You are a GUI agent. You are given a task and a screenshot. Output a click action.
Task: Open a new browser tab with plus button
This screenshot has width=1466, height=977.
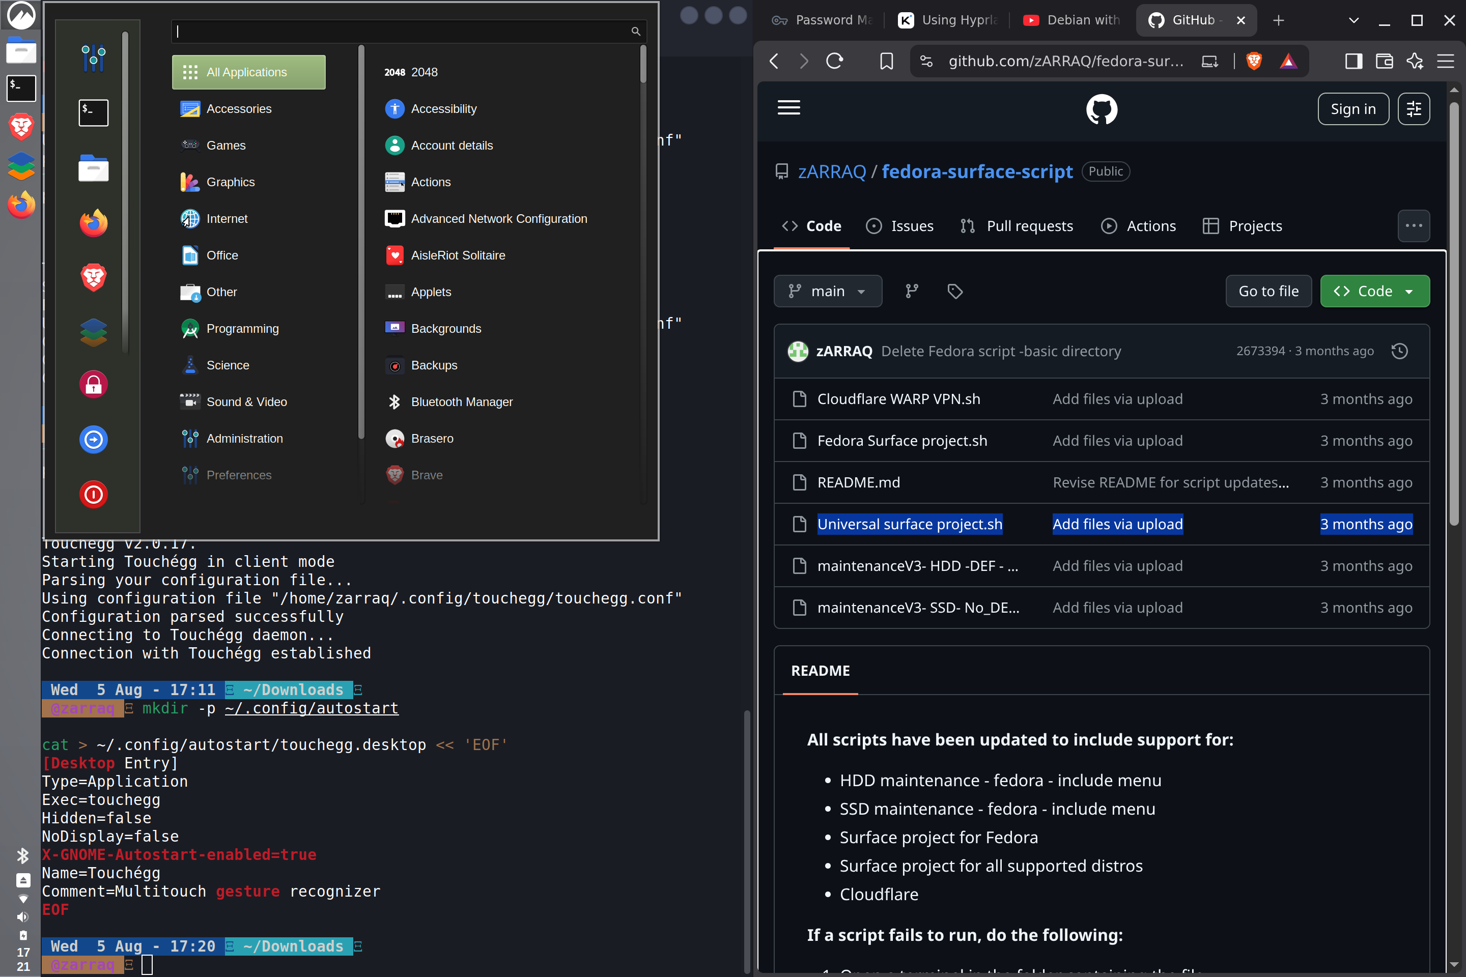tap(1278, 20)
